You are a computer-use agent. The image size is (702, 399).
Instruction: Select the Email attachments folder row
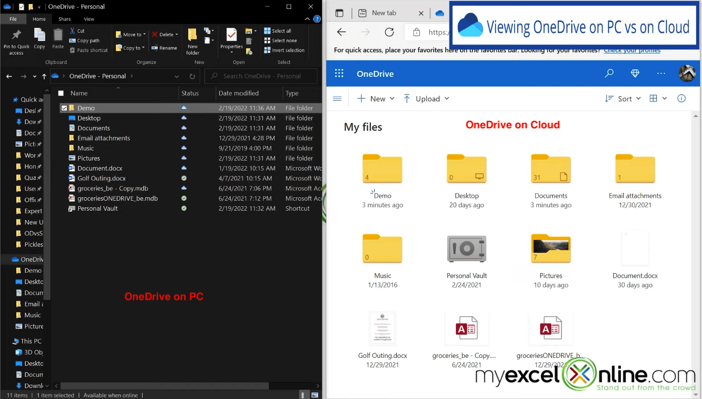coord(191,138)
